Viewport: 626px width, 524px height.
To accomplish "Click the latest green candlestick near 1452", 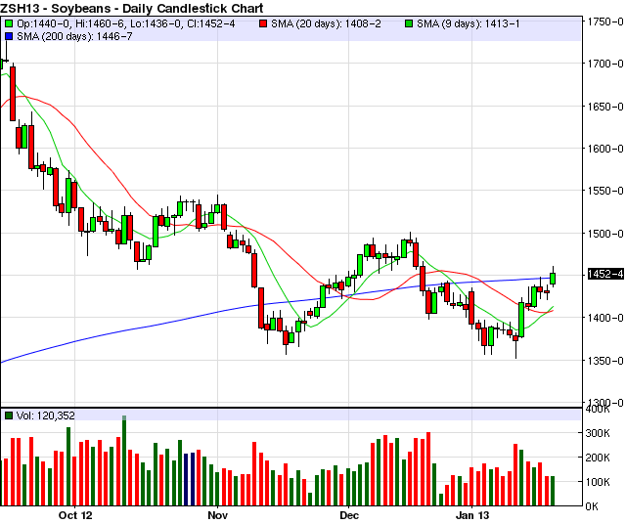I will [x=553, y=279].
